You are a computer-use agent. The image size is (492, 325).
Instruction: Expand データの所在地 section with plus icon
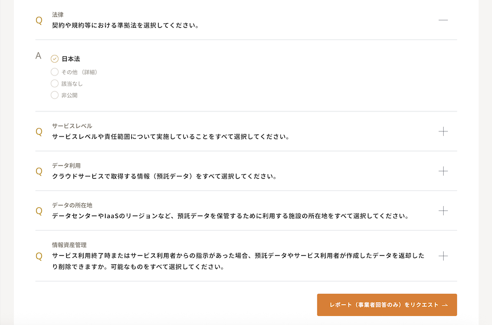443,211
